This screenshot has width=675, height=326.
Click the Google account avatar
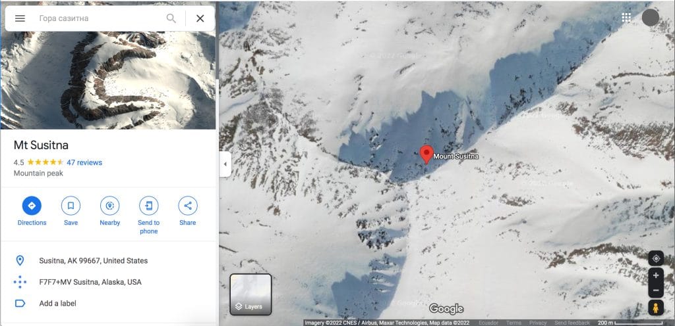[x=650, y=18]
